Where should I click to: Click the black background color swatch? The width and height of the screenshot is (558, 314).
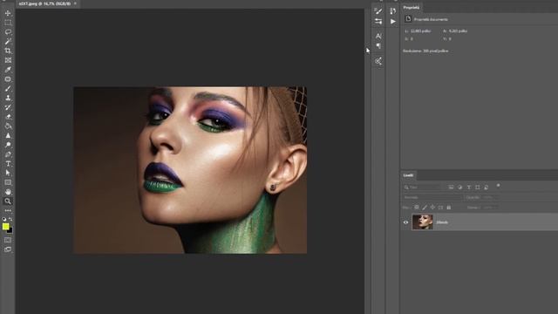(x=10, y=231)
